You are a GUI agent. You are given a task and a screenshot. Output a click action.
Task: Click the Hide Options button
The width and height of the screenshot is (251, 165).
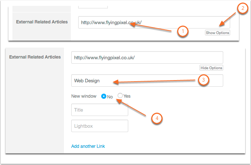pos(211,68)
